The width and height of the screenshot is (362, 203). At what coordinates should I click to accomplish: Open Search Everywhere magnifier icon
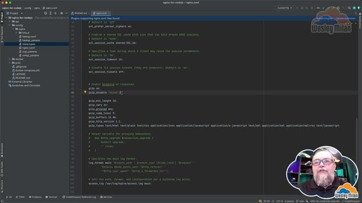coord(349,8)
